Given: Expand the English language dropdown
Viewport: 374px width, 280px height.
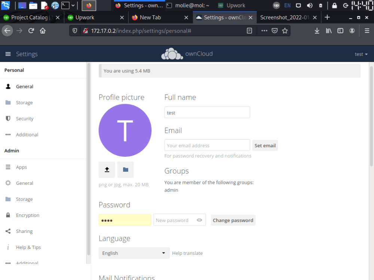Looking at the screenshot, I should point(134,253).
